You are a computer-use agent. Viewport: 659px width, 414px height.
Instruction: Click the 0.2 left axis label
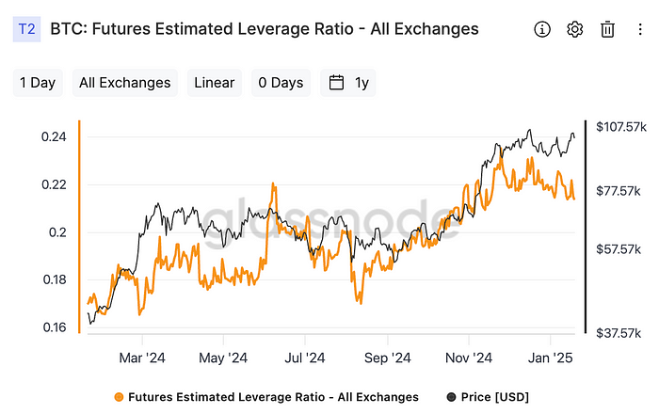[x=57, y=232]
